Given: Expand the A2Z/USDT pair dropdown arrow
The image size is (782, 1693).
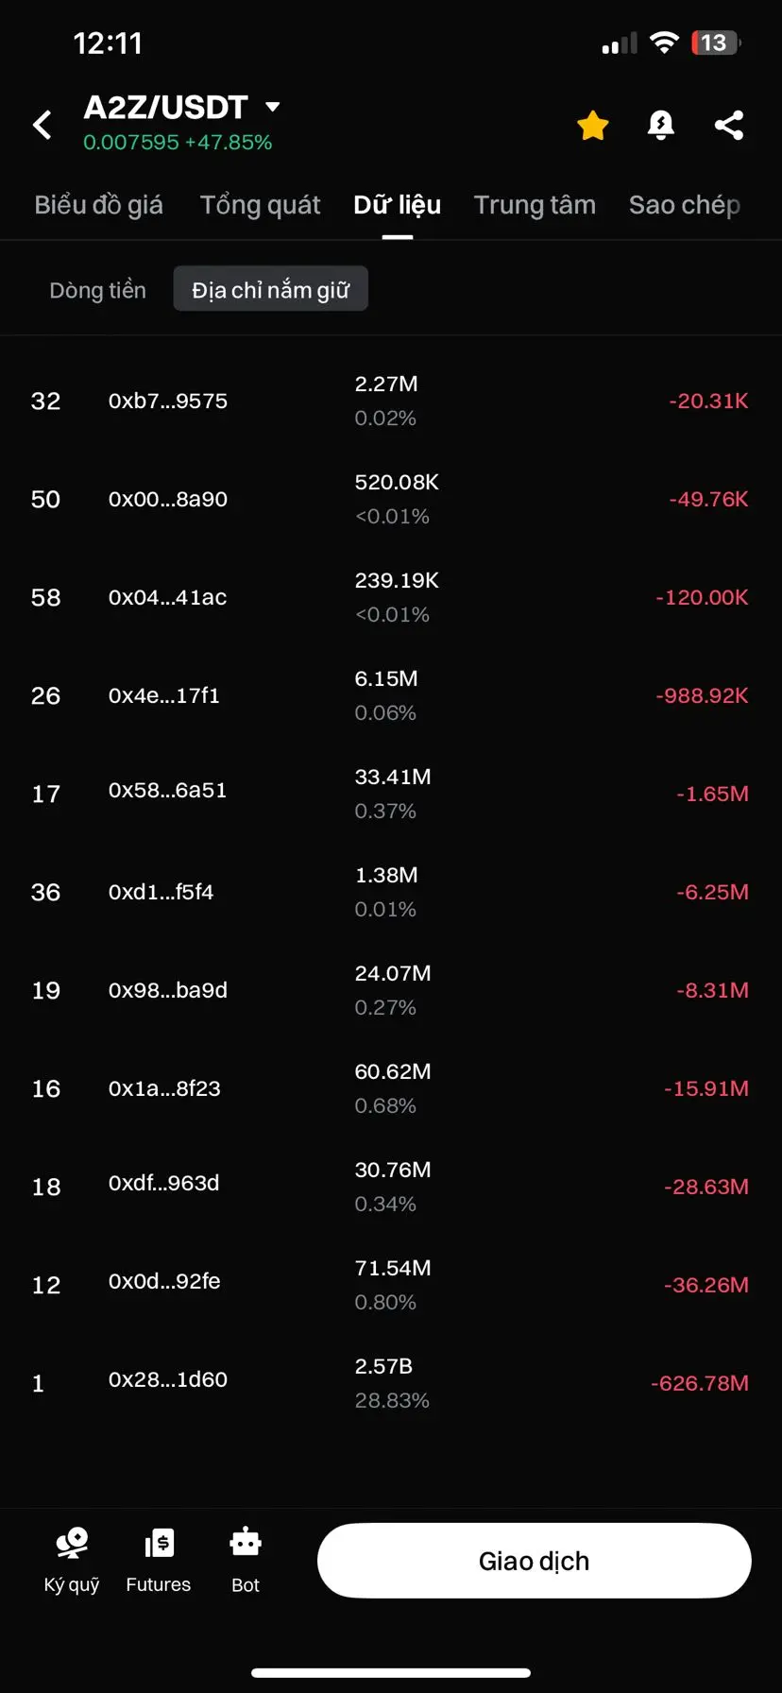Looking at the screenshot, I should click(x=273, y=107).
